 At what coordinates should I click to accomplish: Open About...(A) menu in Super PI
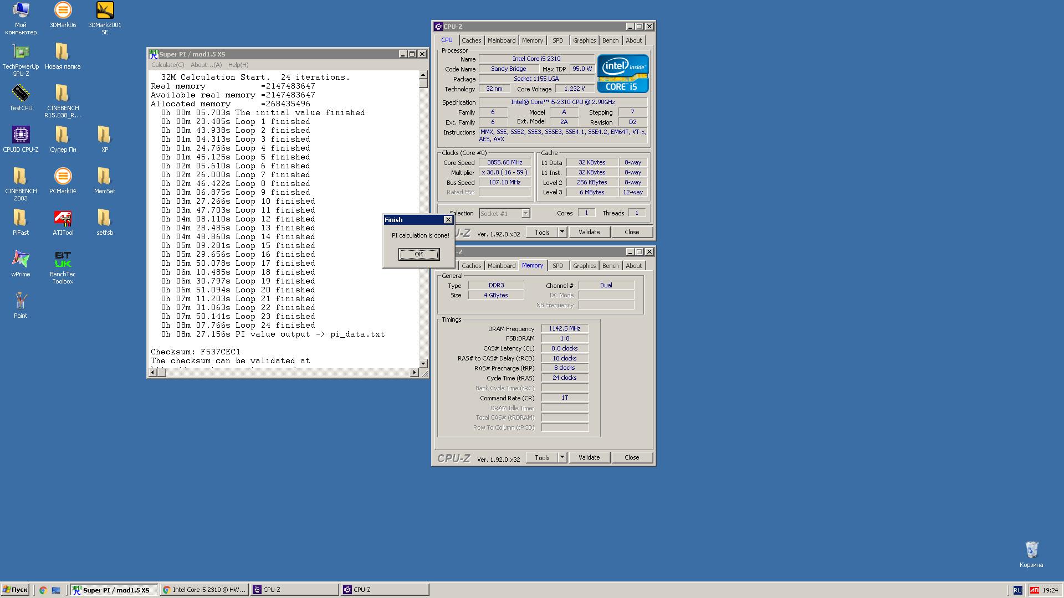206,65
